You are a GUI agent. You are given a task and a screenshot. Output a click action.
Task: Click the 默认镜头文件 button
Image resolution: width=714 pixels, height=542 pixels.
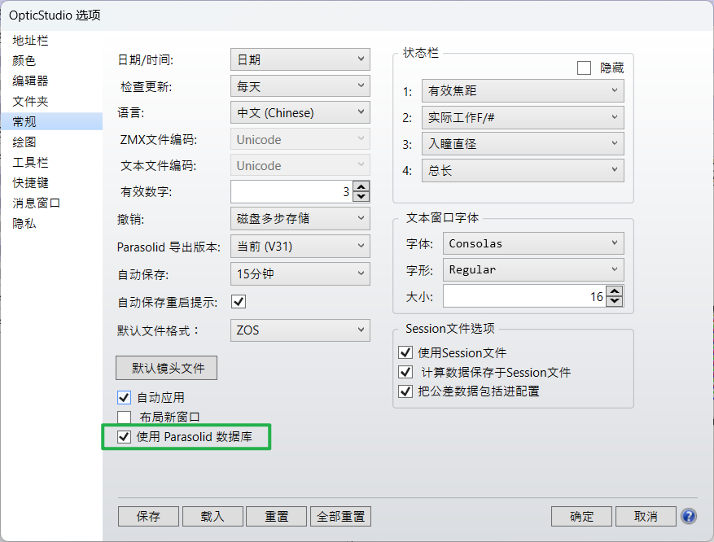click(x=167, y=368)
